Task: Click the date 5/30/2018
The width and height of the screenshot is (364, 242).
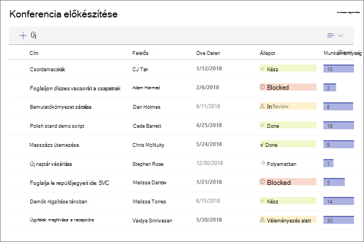Action: (209, 220)
